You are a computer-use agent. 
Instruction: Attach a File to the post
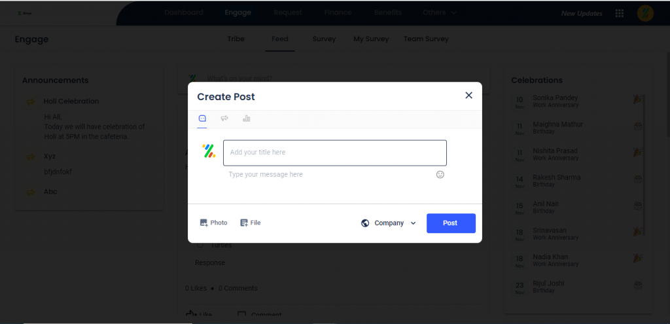(251, 223)
